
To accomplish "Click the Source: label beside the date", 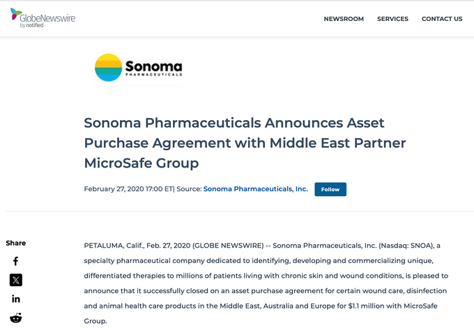I will pyautogui.click(x=188, y=189).
